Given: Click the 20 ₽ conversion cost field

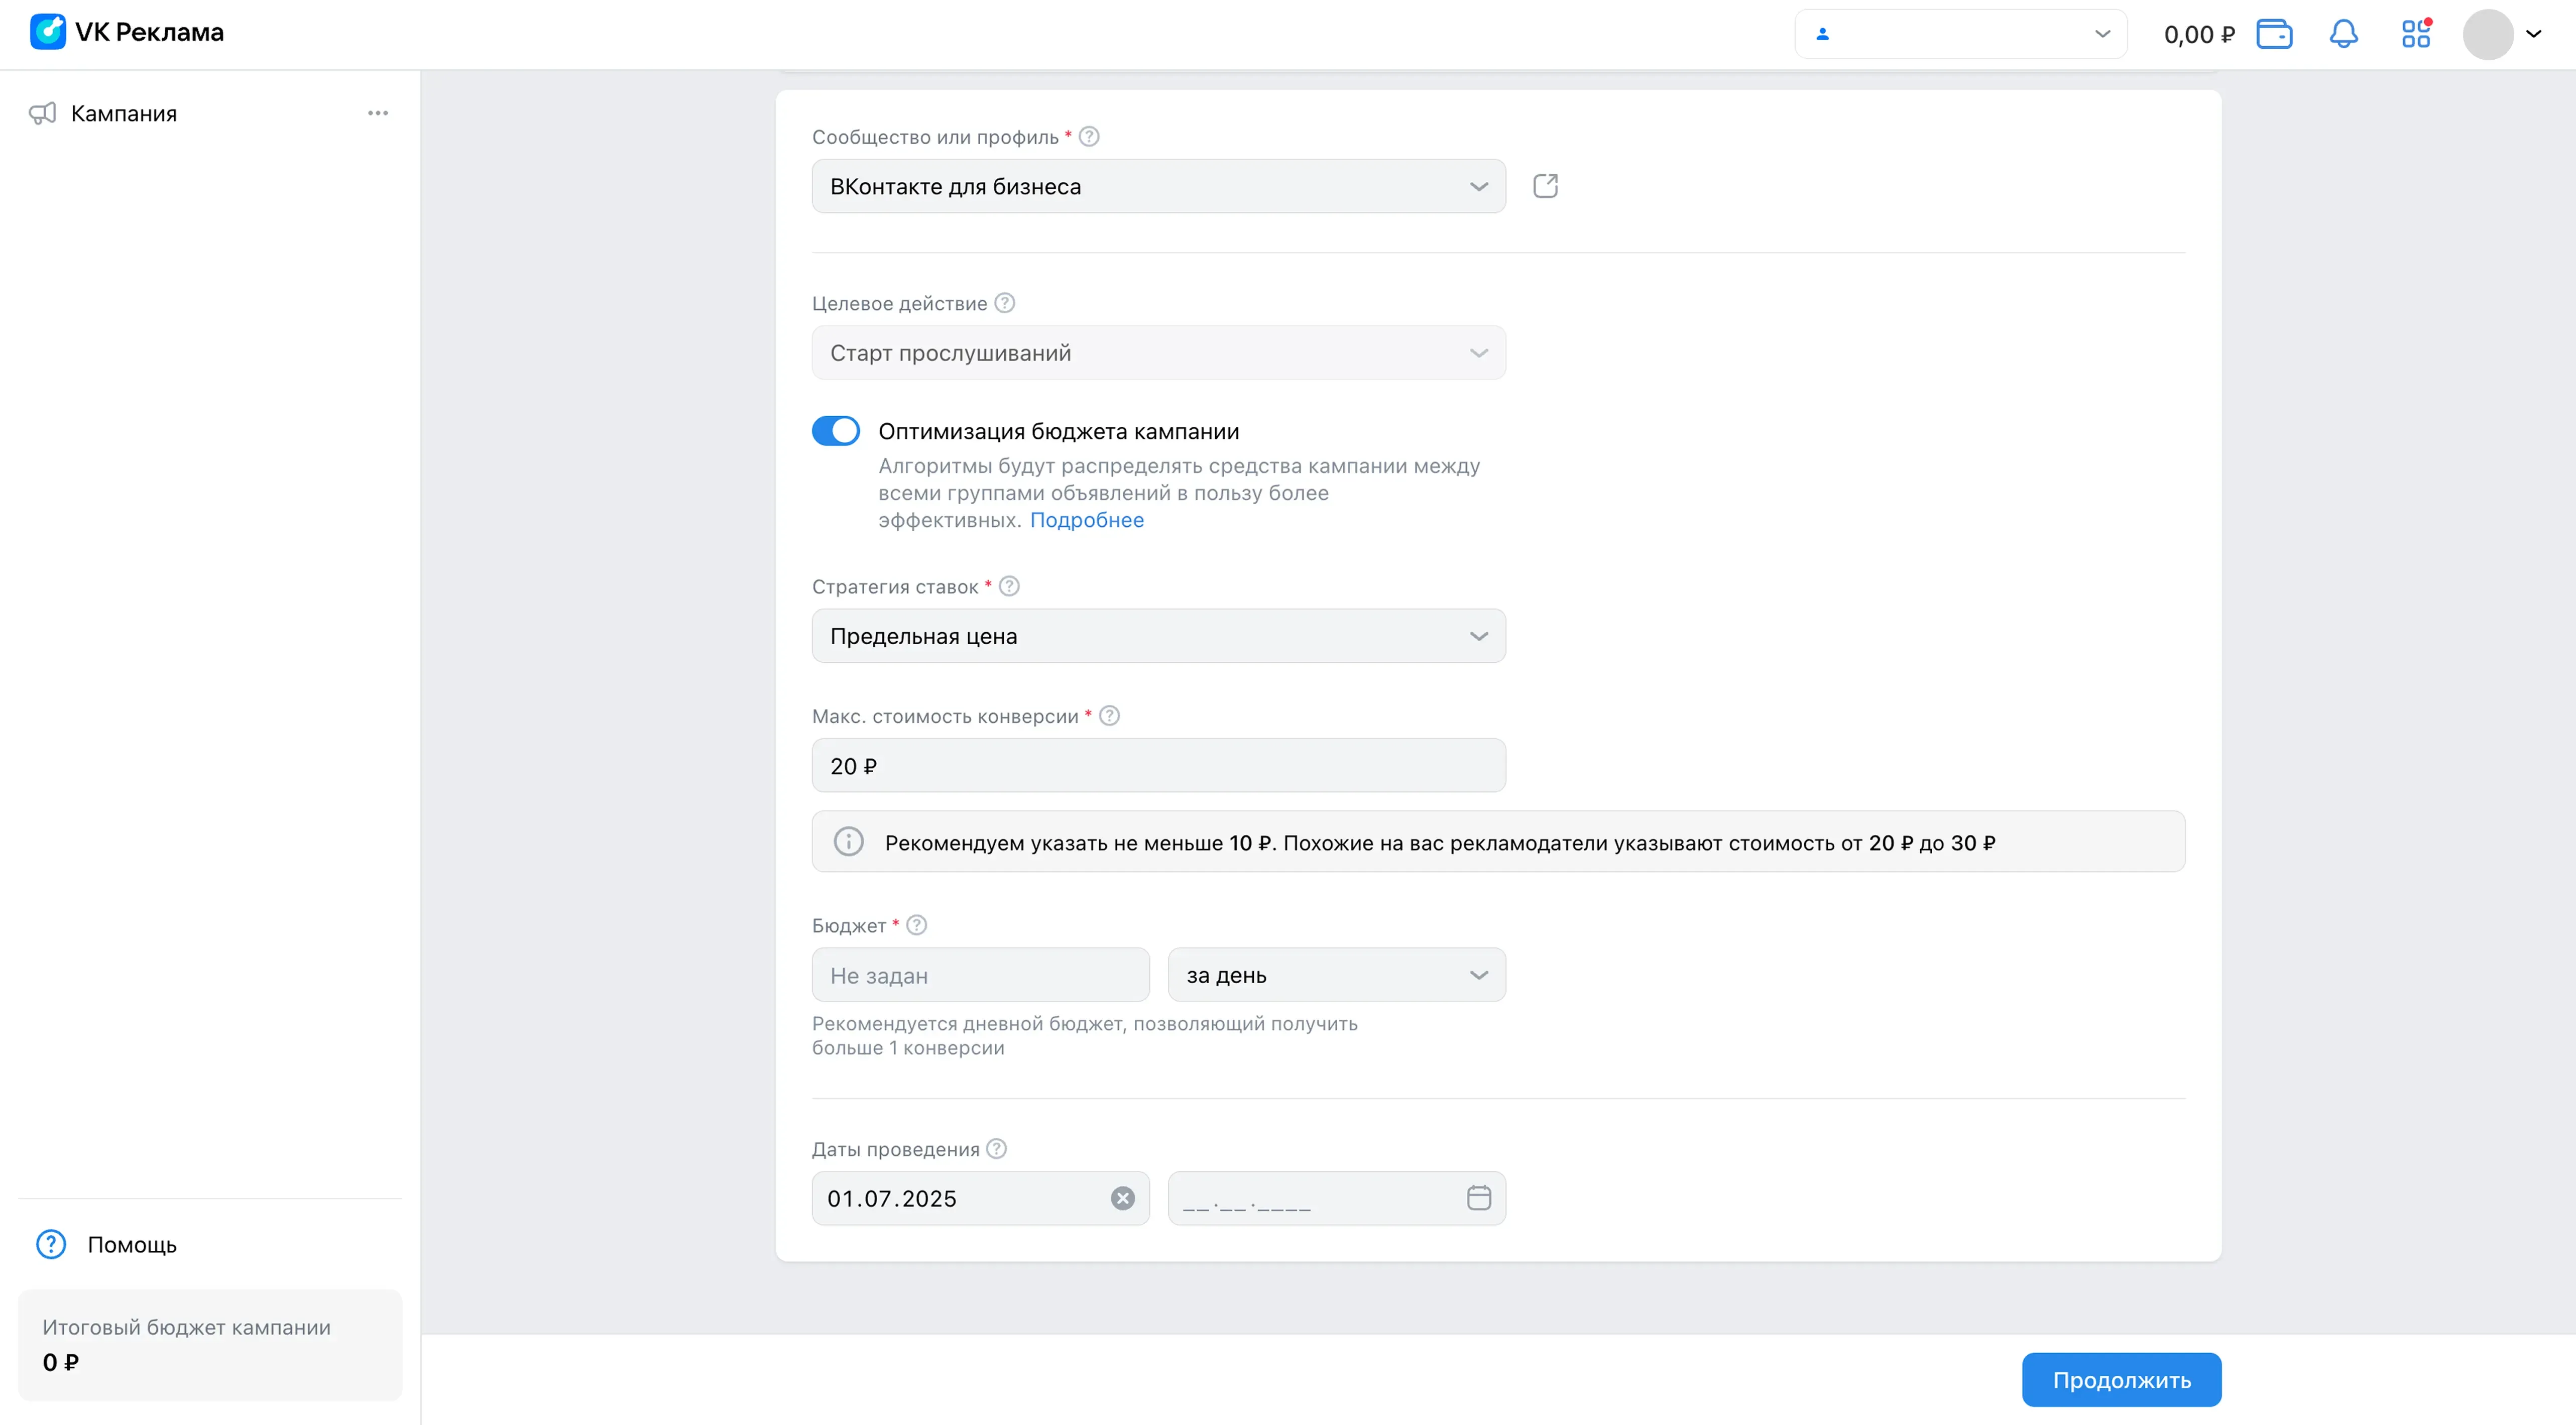Looking at the screenshot, I should point(1158,766).
